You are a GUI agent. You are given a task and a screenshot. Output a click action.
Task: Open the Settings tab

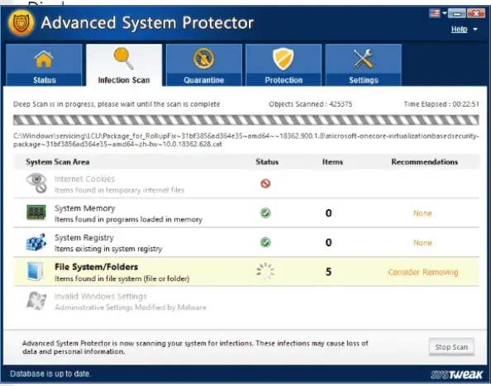pyautogui.click(x=364, y=65)
